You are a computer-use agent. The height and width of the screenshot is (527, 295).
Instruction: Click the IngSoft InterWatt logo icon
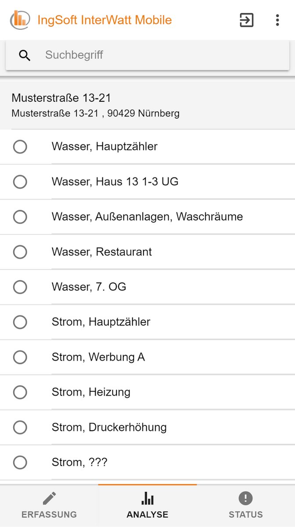tap(20, 20)
